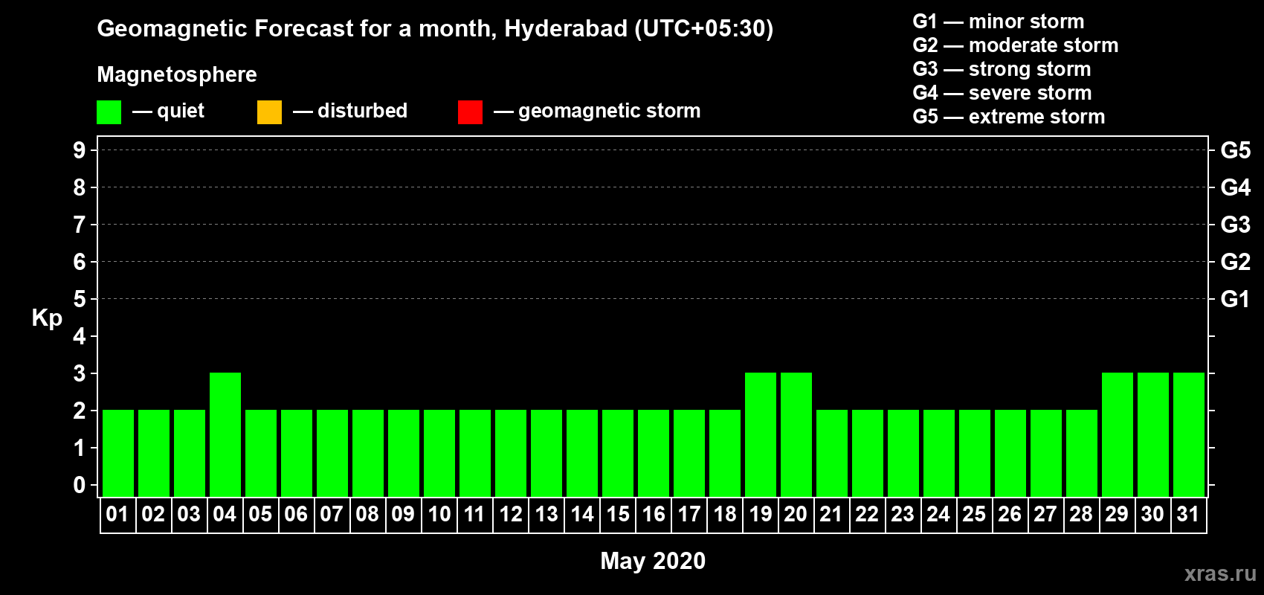
Task: Click Kp value 5 on left axis
Action: click(80, 299)
